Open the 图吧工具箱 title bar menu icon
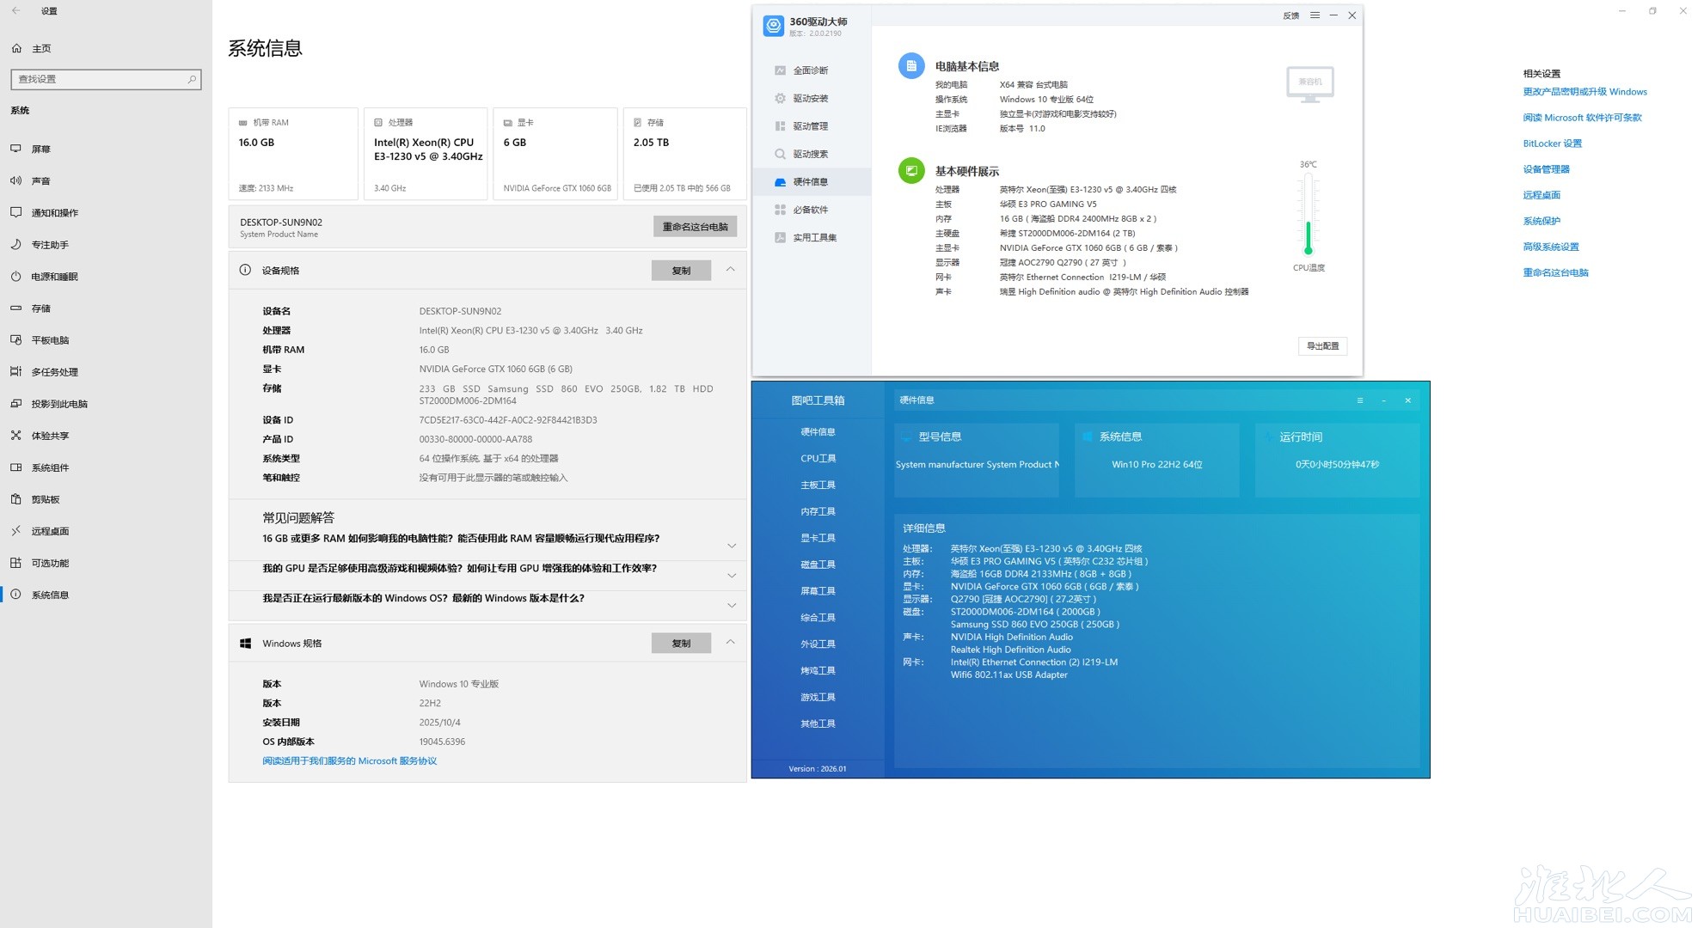Image resolution: width=1698 pixels, height=928 pixels. 1360,400
